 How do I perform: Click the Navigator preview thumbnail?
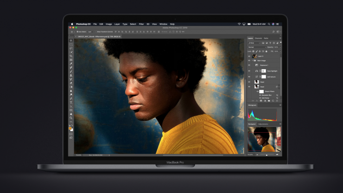coord(264,139)
